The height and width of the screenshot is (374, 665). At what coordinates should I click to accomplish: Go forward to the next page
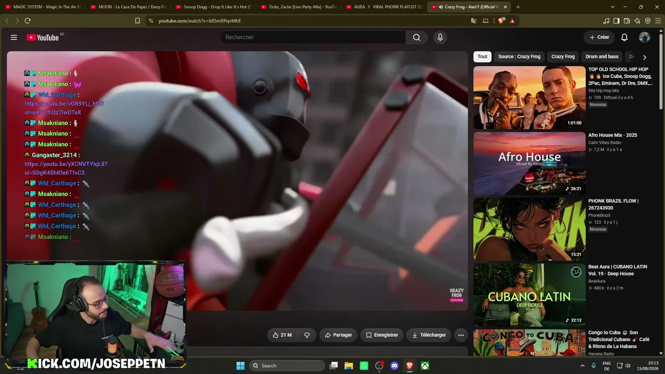coord(17,21)
